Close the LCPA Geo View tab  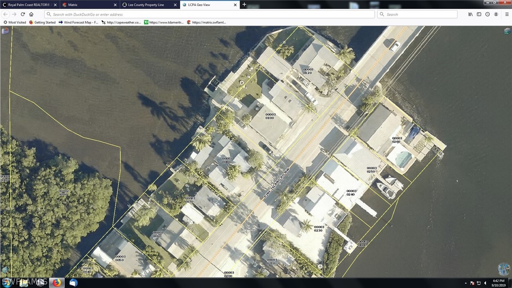pos(235,5)
